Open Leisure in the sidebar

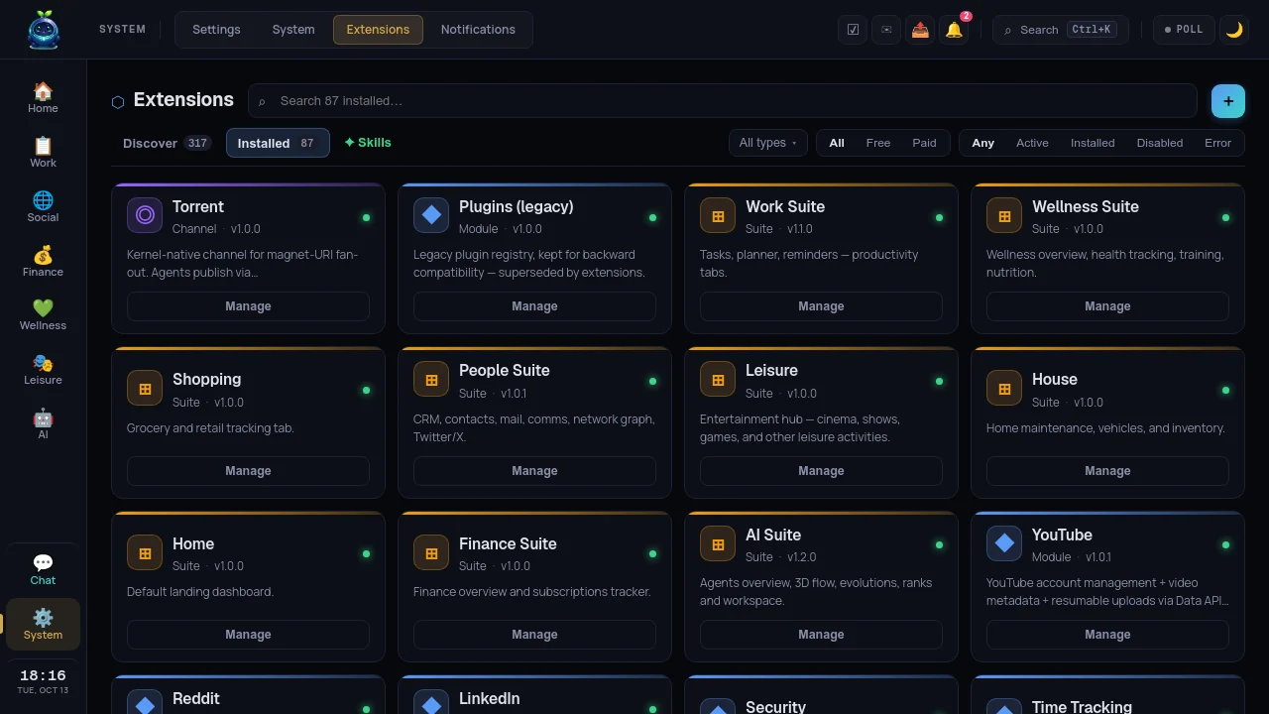tap(43, 369)
